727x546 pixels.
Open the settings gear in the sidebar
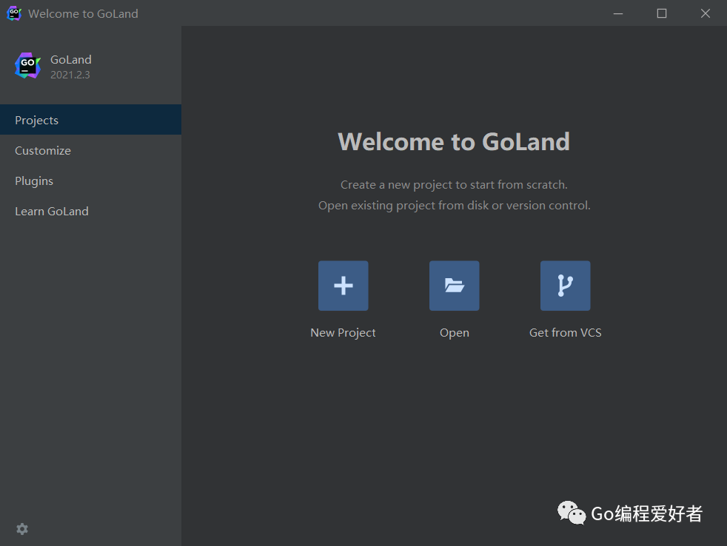click(x=22, y=529)
